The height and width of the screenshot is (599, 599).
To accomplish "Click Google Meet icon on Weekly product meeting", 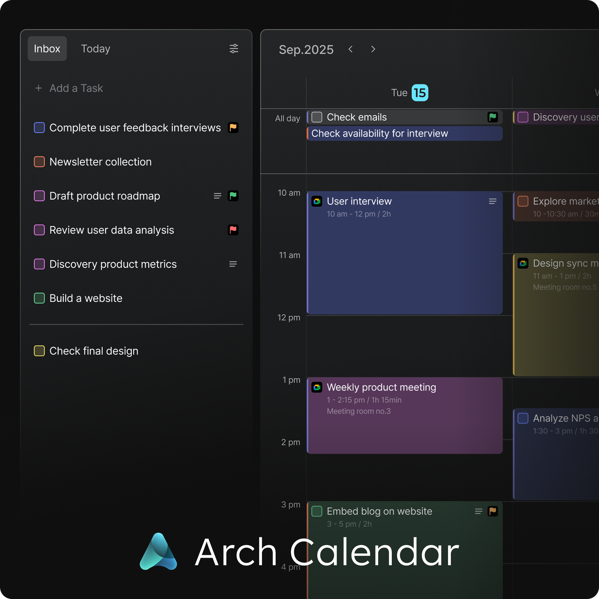I will click(x=317, y=388).
